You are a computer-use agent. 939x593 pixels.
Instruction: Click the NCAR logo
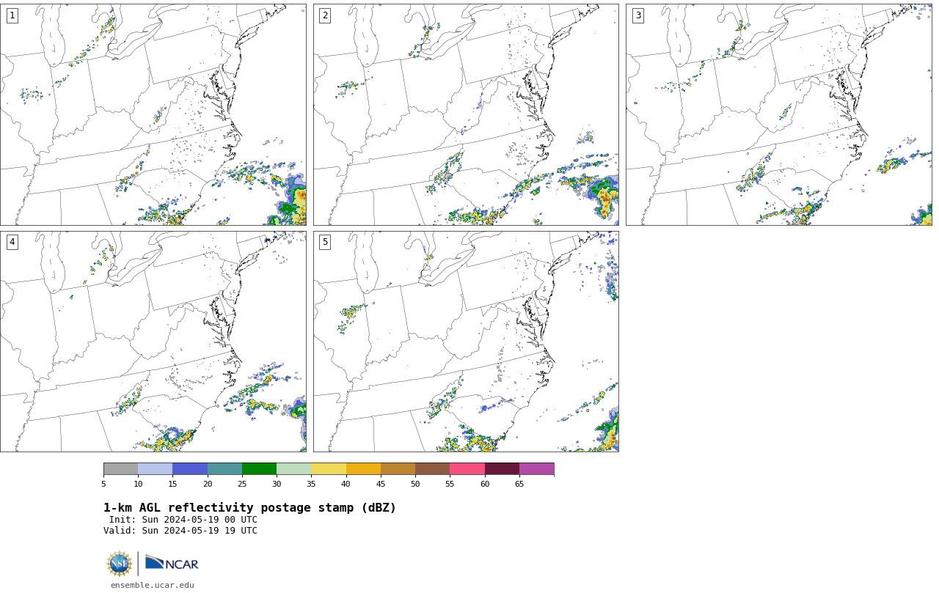pyautogui.click(x=172, y=563)
